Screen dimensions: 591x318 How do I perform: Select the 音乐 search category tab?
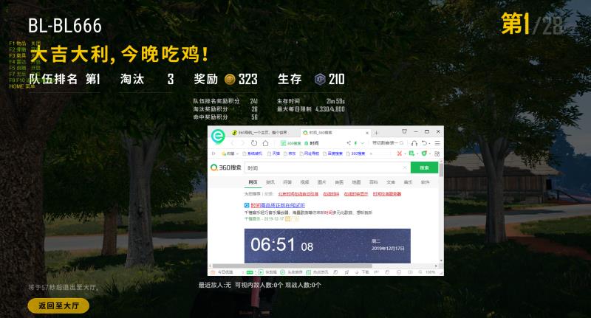(409, 182)
